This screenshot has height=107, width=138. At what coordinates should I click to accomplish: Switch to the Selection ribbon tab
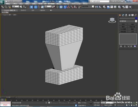click(33, 10)
